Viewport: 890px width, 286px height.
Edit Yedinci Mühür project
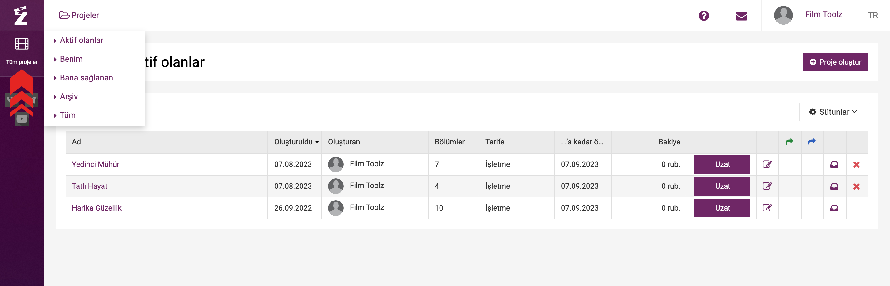[x=767, y=164]
